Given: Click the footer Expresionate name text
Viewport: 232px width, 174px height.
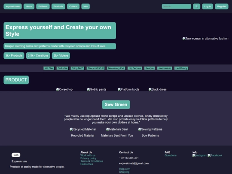Looking at the screenshot, I should [x=19, y=161].
